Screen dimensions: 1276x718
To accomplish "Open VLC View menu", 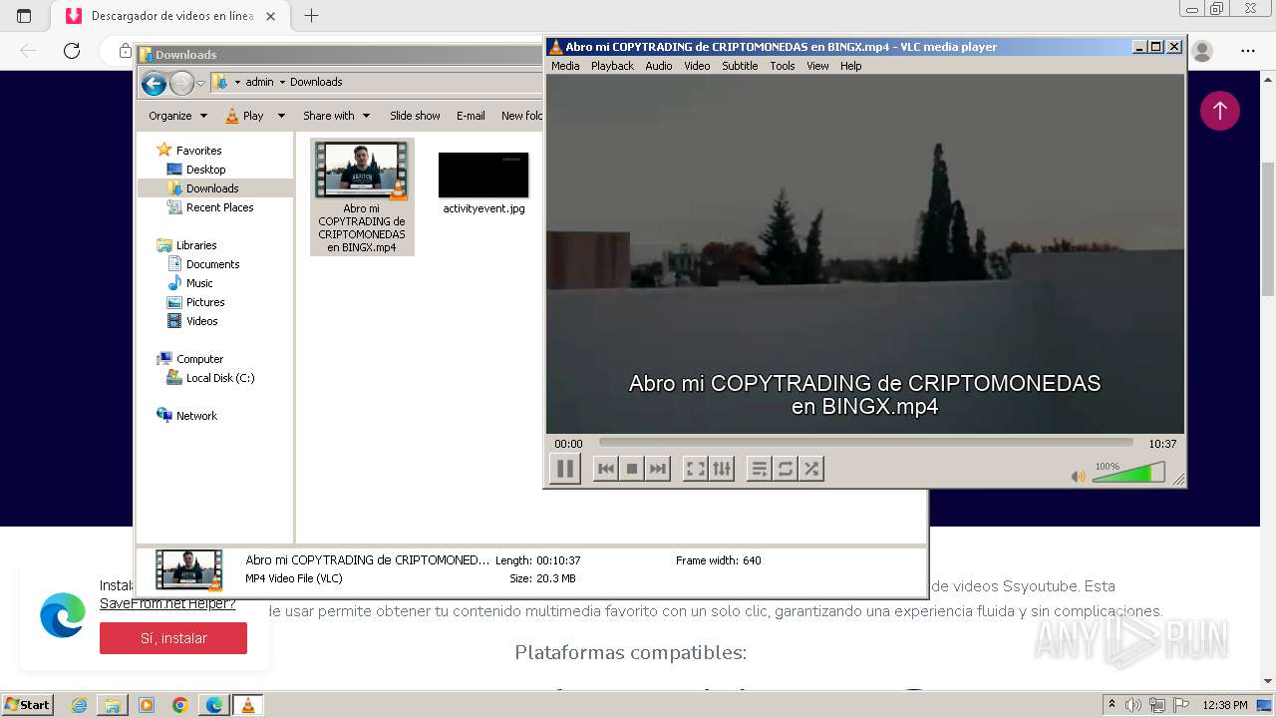I will (817, 66).
